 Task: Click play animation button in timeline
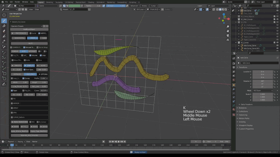click(119, 142)
